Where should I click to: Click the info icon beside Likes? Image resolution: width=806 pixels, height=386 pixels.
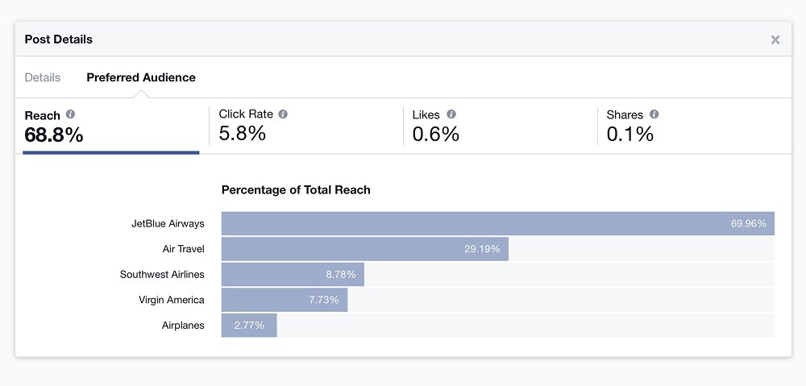pyautogui.click(x=451, y=114)
